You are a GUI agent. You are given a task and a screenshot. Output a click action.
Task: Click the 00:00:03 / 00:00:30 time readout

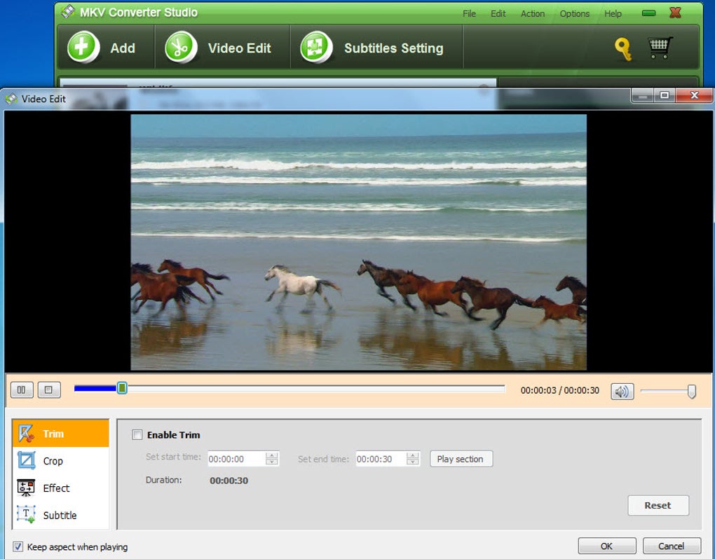(x=560, y=390)
